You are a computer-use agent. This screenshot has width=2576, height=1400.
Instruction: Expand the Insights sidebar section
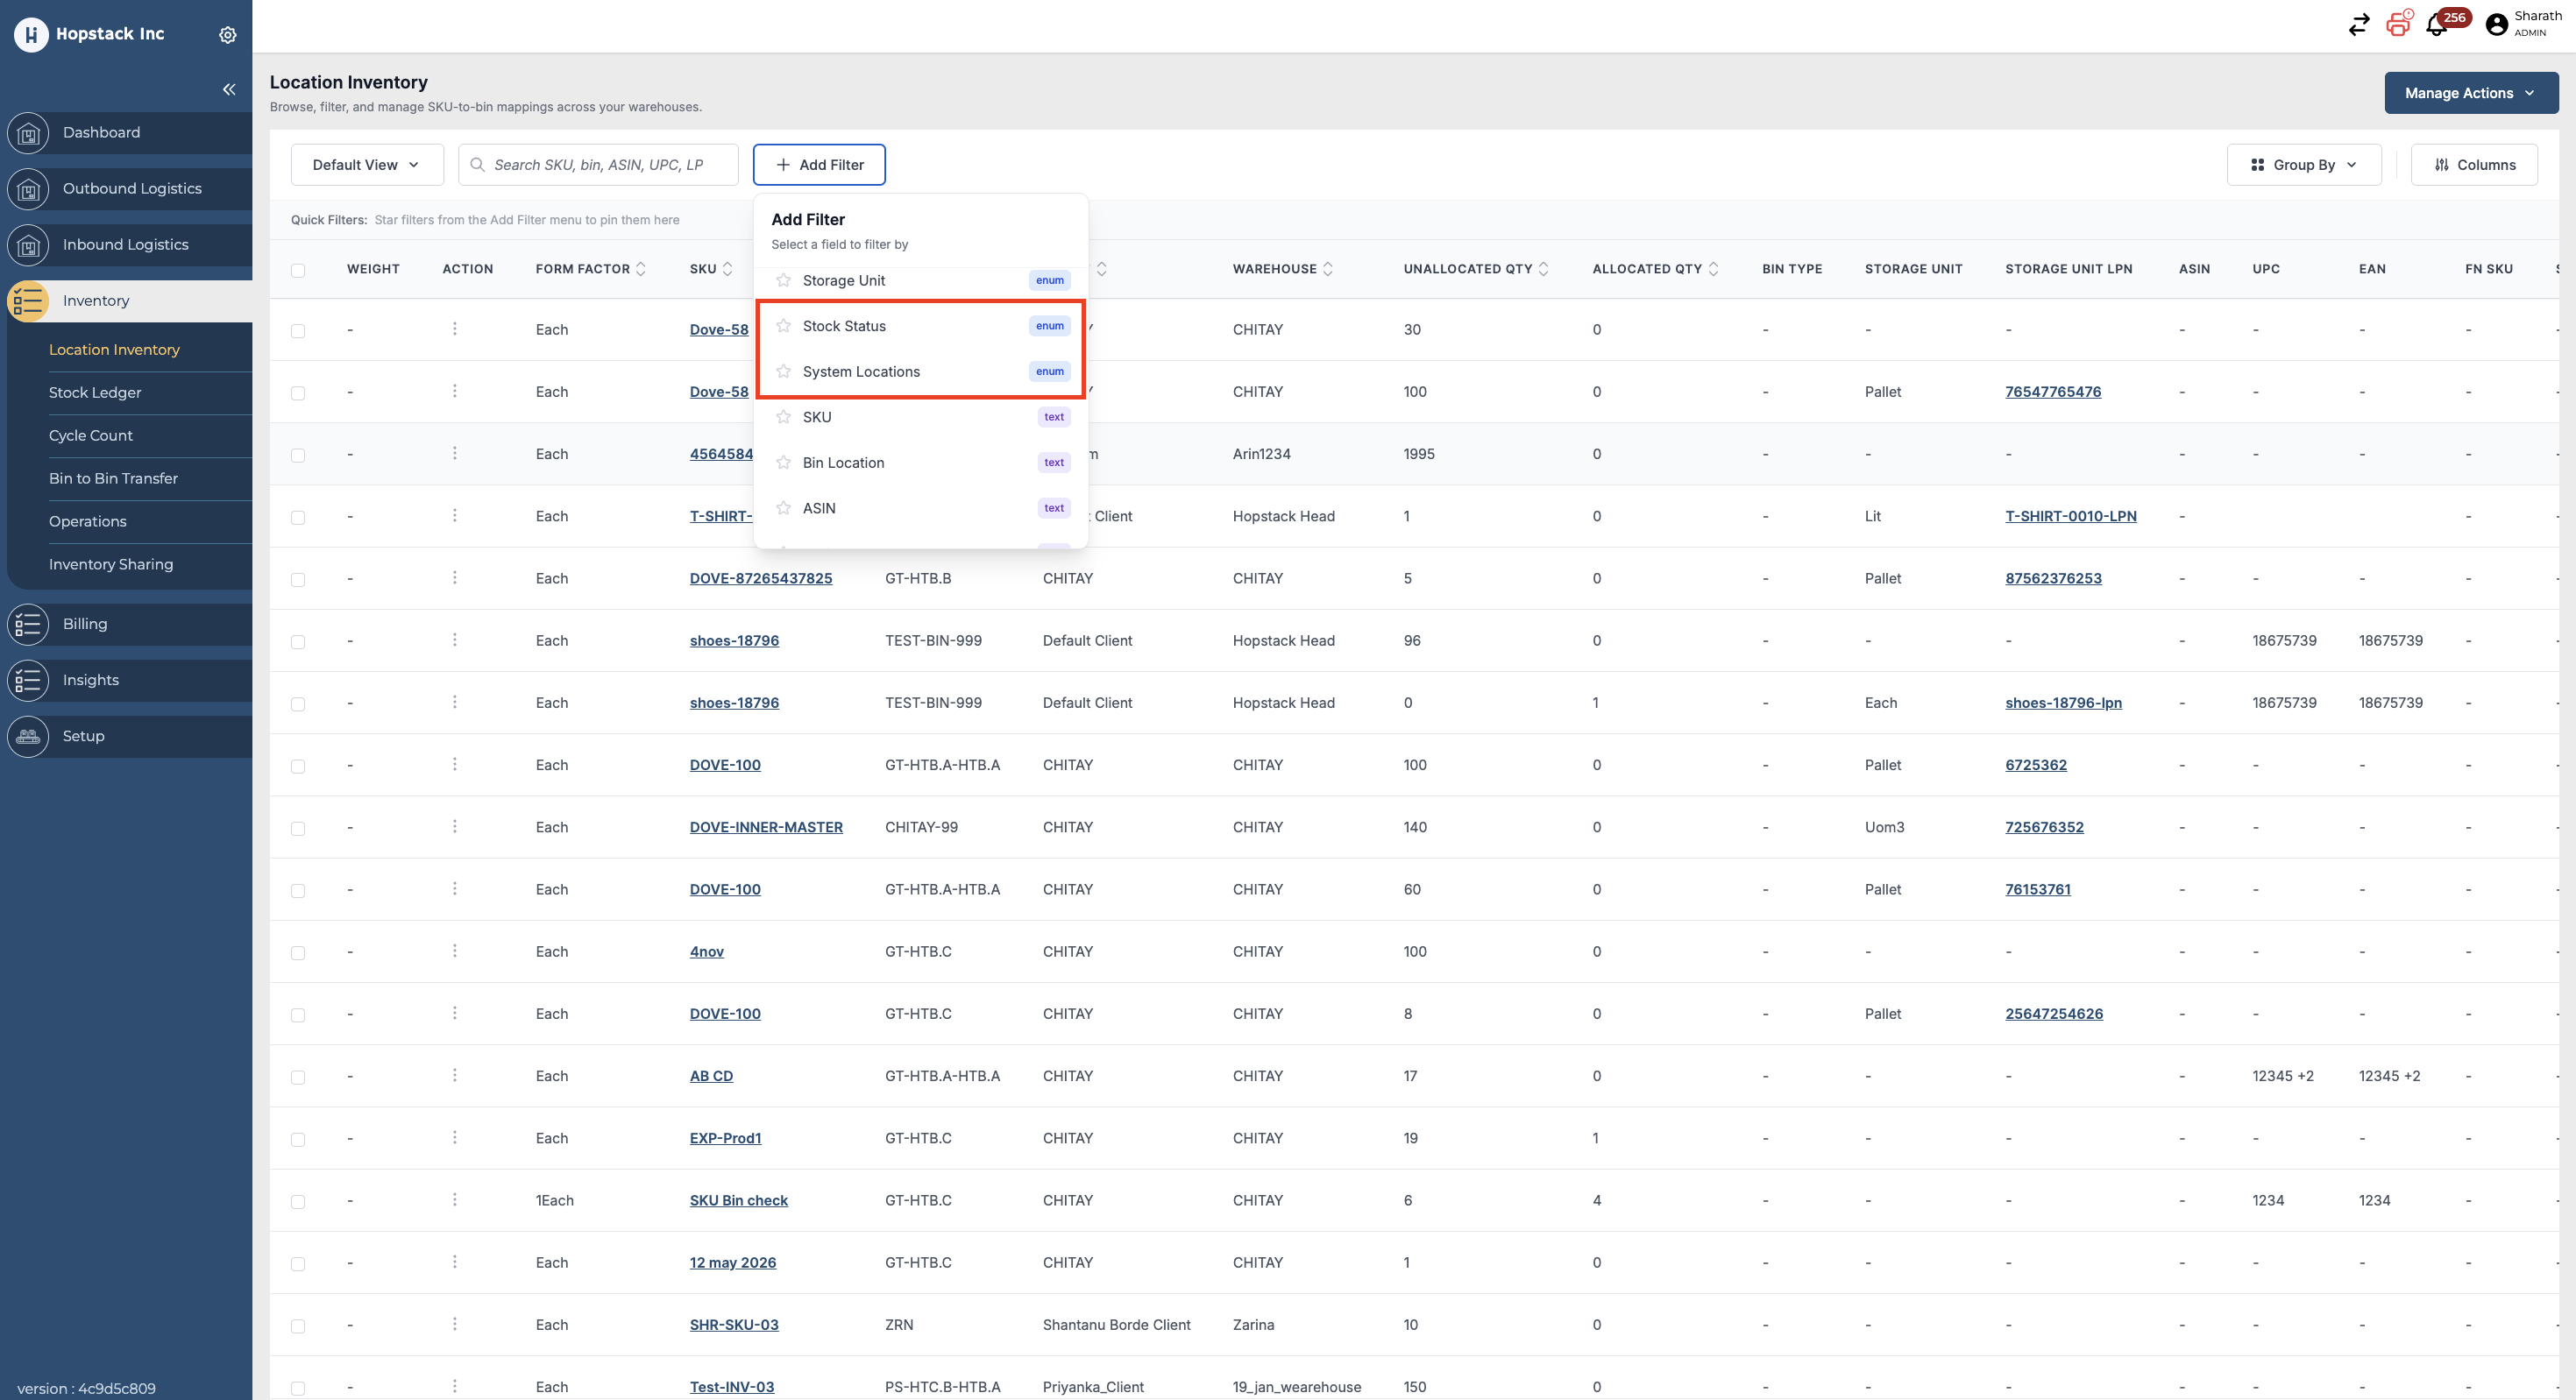pyautogui.click(x=128, y=680)
